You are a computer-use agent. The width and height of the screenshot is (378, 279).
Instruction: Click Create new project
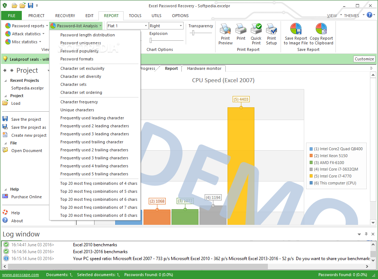29,135
